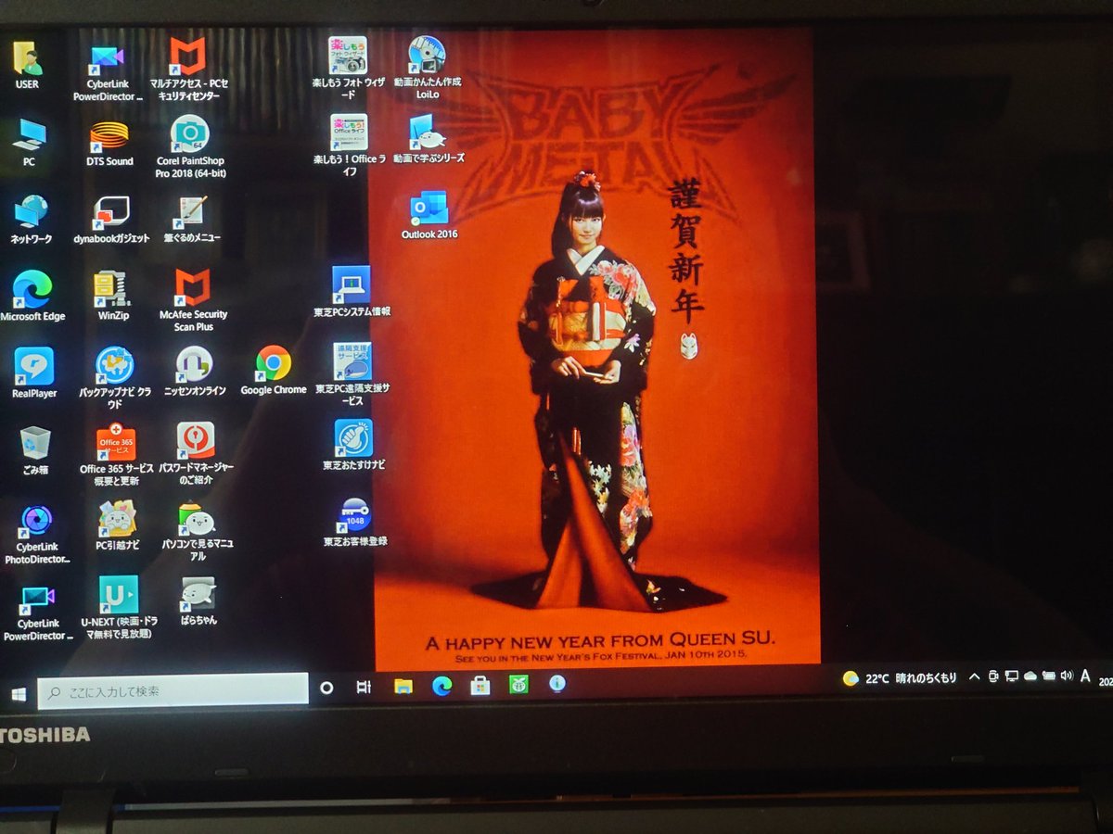Open 動画かんたん作成 LoiLo shortcut
The image size is (1113, 834).
pyautogui.click(x=428, y=68)
